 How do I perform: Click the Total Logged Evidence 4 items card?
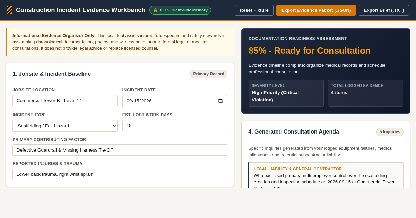365,93
